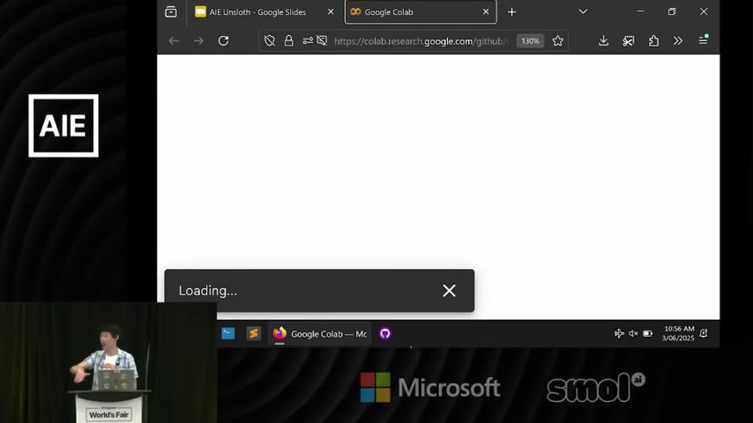Open the Firefox hamburger application menu
Image resolution: width=753 pixels, height=423 pixels.
coord(703,40)
